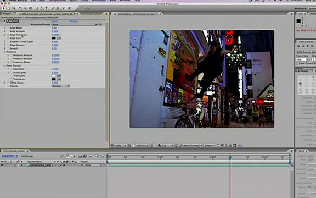
Task: Toggle stopwatch for Edge Color
Action: click(x=8, y=38)
